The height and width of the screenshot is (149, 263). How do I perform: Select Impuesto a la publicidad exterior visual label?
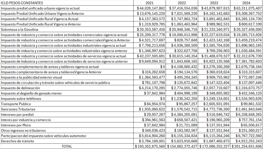31,77
